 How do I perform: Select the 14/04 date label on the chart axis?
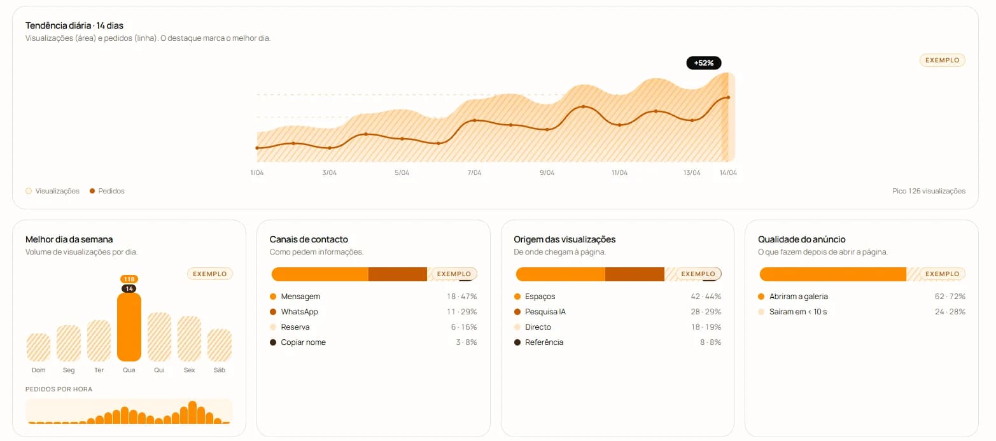(x=728, y=173)
